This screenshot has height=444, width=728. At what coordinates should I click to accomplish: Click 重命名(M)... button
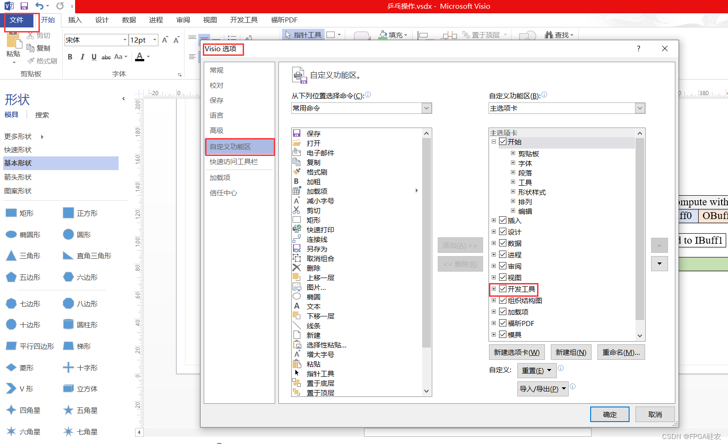coord(621,352)
